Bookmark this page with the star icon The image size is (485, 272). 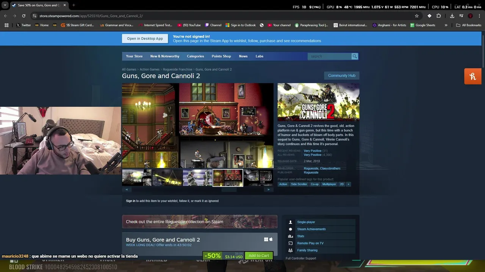(x=417, y=16)
